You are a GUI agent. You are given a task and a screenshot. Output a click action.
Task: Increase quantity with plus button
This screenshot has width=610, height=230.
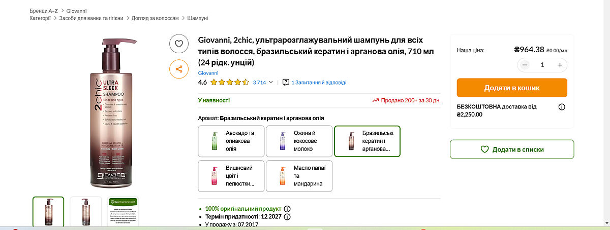[560, 65]
